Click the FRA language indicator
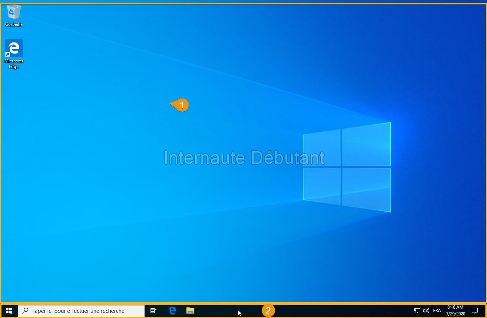487x318 pixels. [x=437, y=311]
